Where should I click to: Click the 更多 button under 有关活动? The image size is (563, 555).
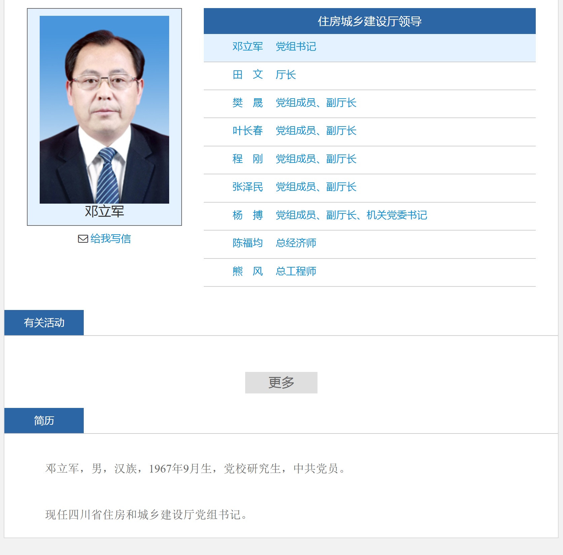pos(281,383)
